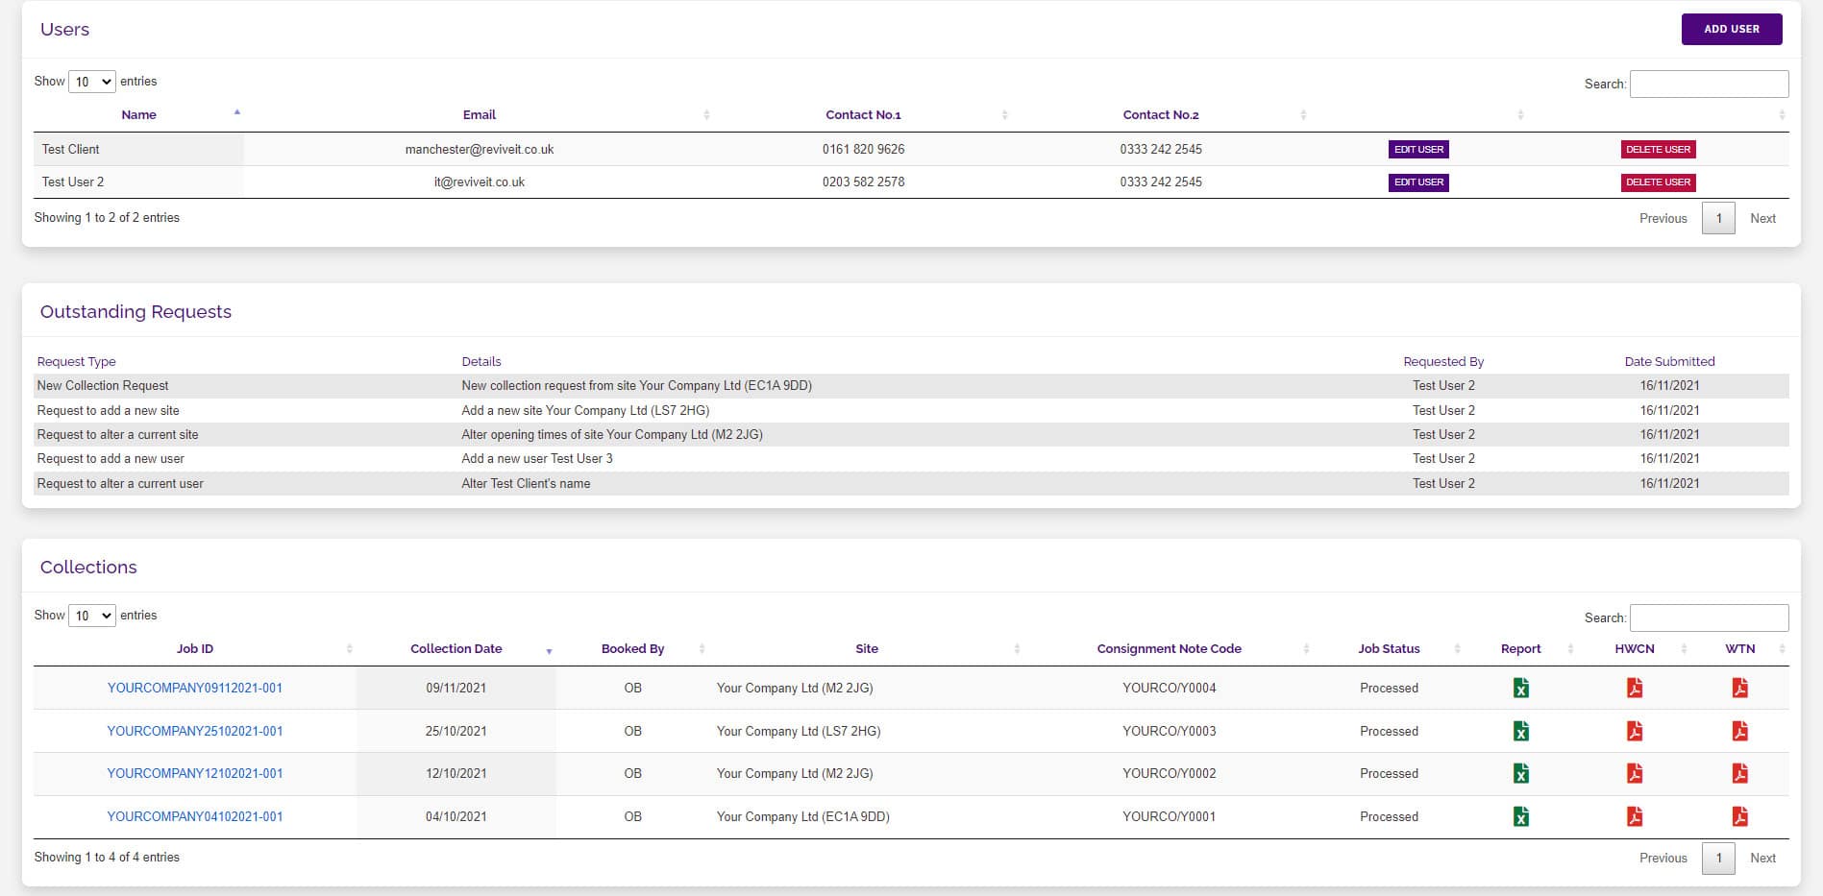Viewport: 1823px width, 896px height.
Task: Open Users show entries dropdown
Action: (92, 82)
